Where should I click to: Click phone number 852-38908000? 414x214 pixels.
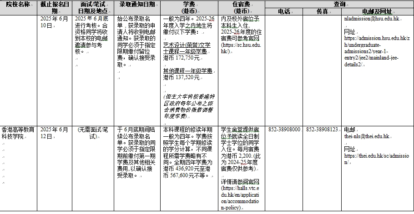click(x=284, y=129)
